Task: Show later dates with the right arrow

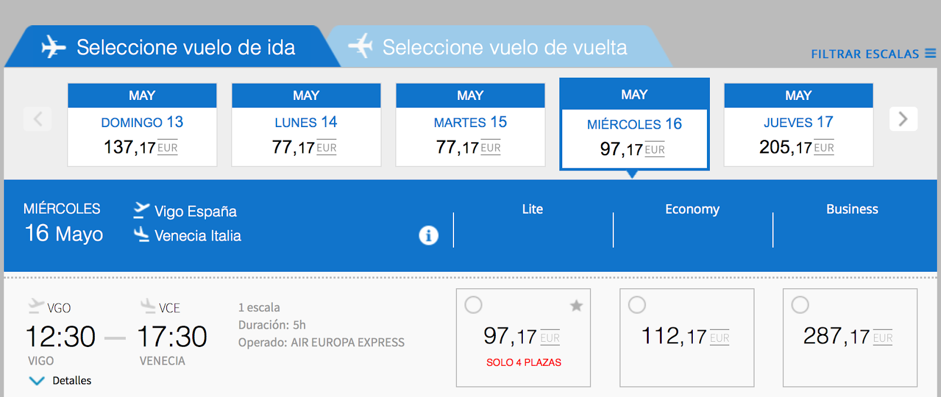Action: pos(903,119)
